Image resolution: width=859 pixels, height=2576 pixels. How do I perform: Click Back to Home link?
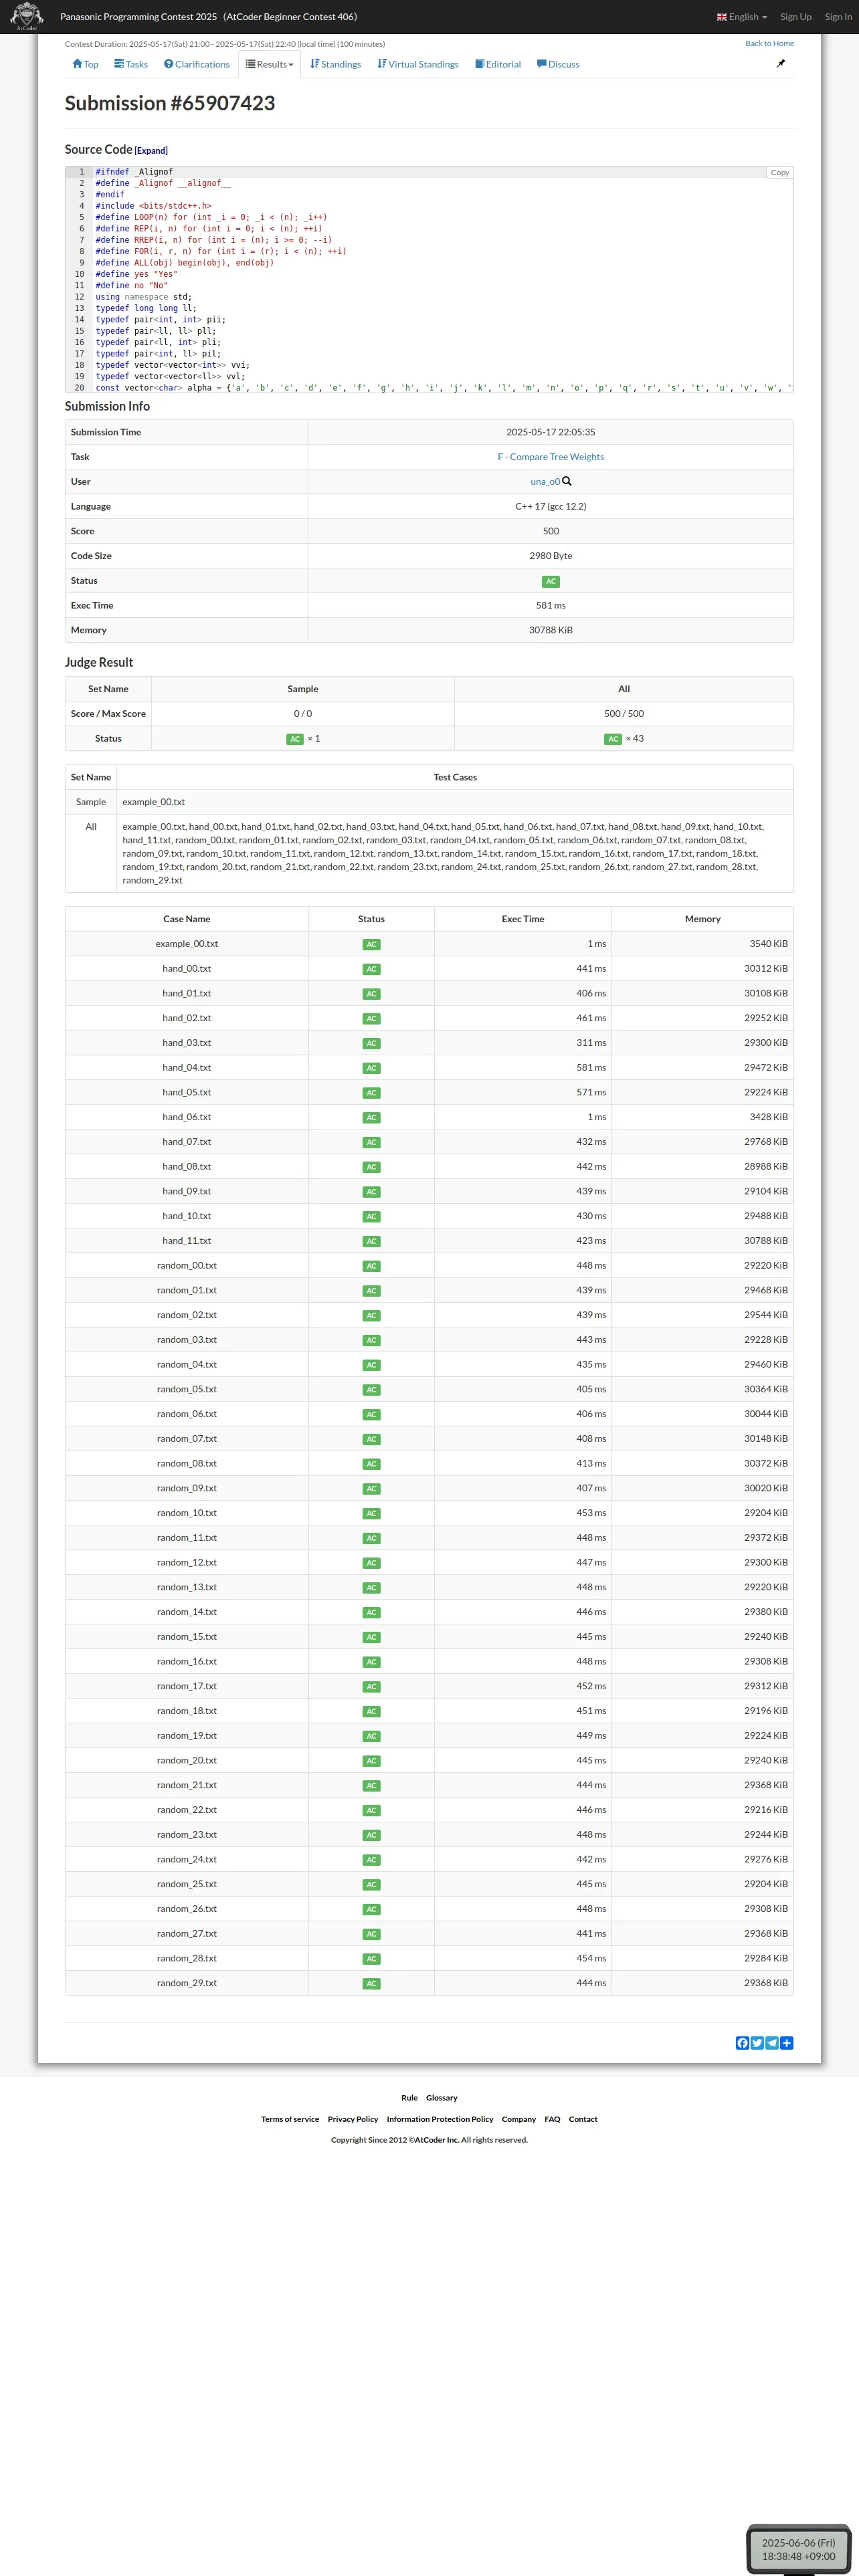point(769,43)
